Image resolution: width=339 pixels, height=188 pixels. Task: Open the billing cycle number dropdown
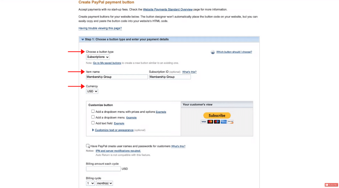tap(91, 183)
